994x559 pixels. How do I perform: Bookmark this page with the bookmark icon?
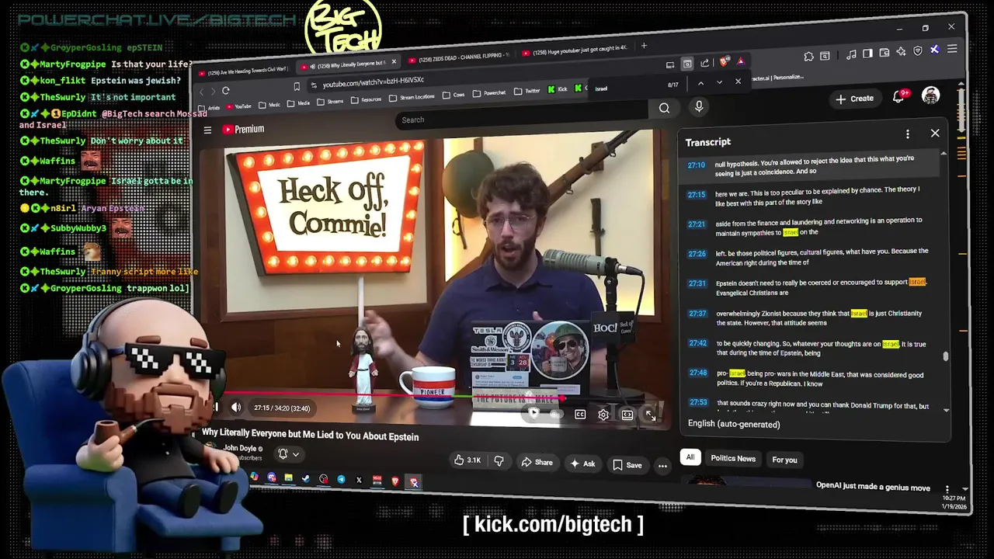coord(297,88)
